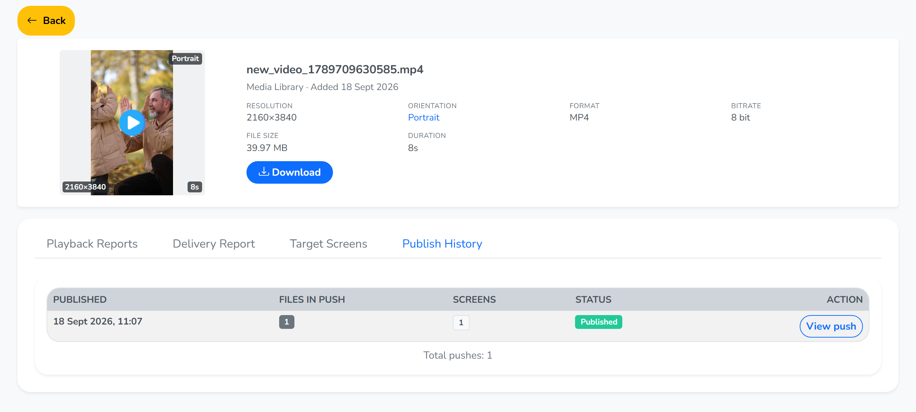
Task: Click the Portrait badge on thumbnail
Action: coord(185,58)
